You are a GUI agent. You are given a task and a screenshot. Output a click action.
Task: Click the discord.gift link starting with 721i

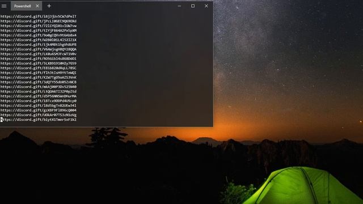38,26
